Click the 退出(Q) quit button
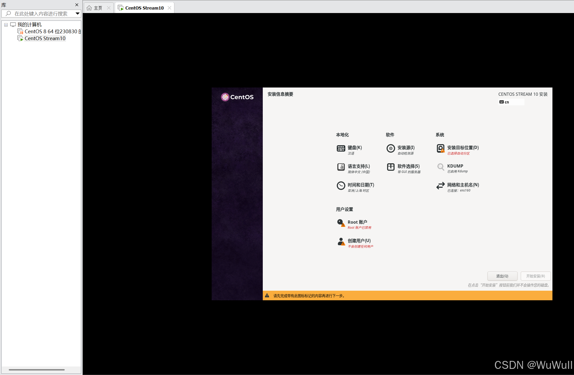The width and height of the screenshot is (574, 375). tap(502, 276)
